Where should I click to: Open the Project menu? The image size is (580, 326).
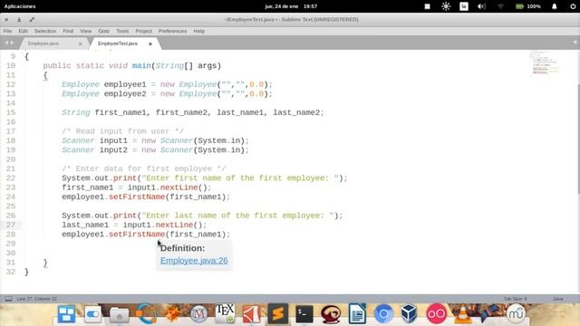point(143,31)
